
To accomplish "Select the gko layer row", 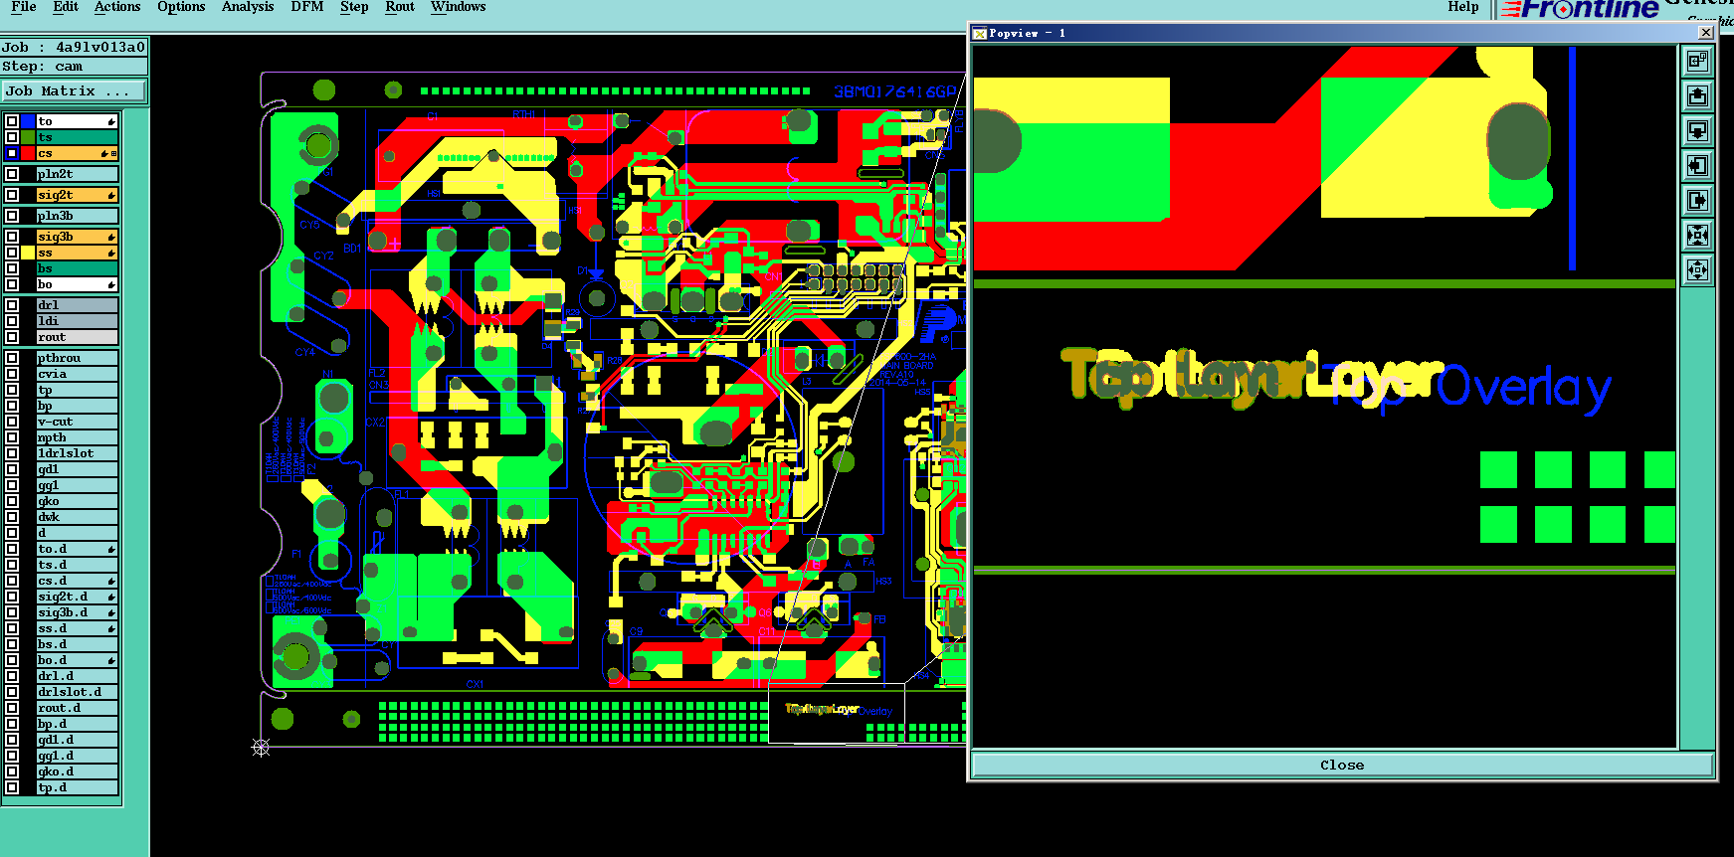I will (x=78, y=501).
